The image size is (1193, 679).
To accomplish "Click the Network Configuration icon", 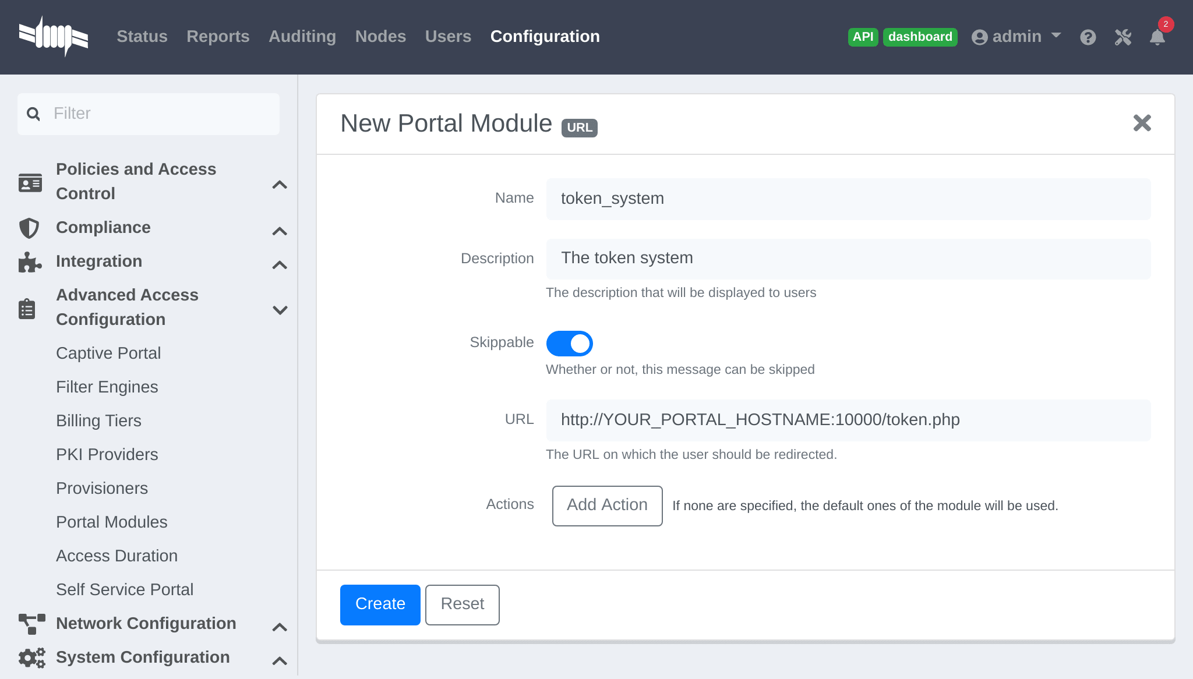I will click(x=31, y=623).
